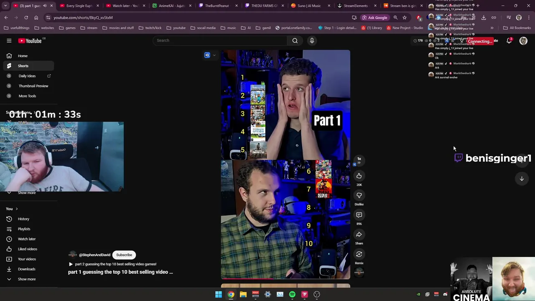Open File Explorer from taskbar
Viewport: 535px width, 301px height.
[243, 294]
